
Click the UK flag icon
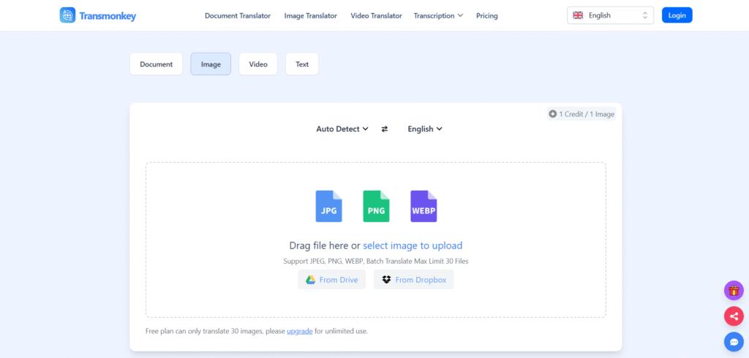click(578, 15)
